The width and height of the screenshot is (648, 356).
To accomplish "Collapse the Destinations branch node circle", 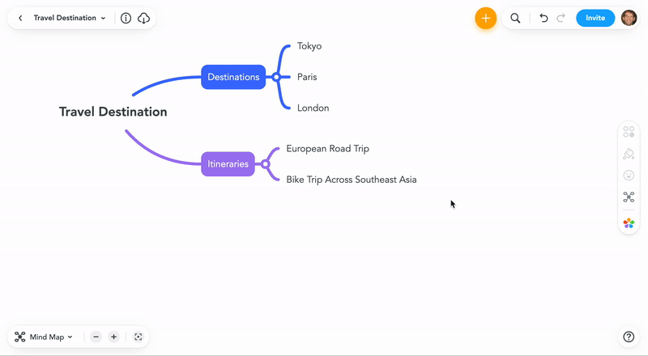I will pyautogui.click(x=276, y=77).
